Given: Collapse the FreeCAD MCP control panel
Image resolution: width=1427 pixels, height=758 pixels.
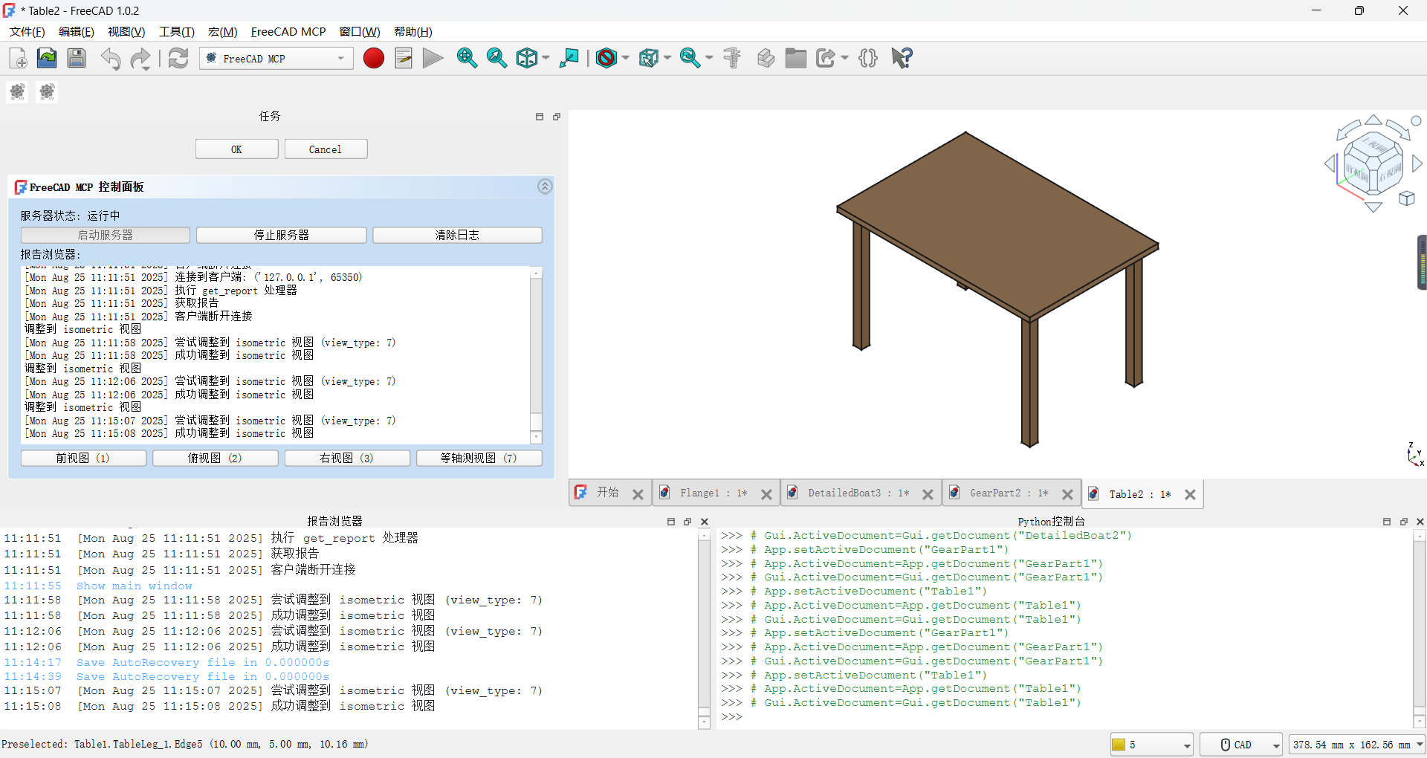Looking at the screenshot, I should [545, 186].
